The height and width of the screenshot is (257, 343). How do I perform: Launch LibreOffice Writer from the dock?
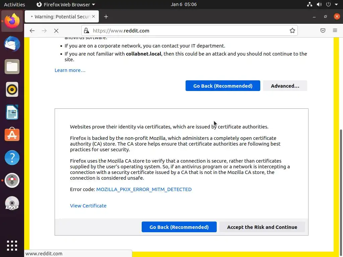point(12,112)
